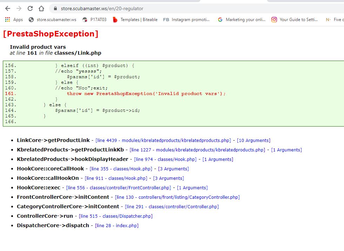Image resolution: width=344 pixels, height=251 pixels.
Task: Click CategoryControllerCore->initContent text
Action: tap(68, 206)
